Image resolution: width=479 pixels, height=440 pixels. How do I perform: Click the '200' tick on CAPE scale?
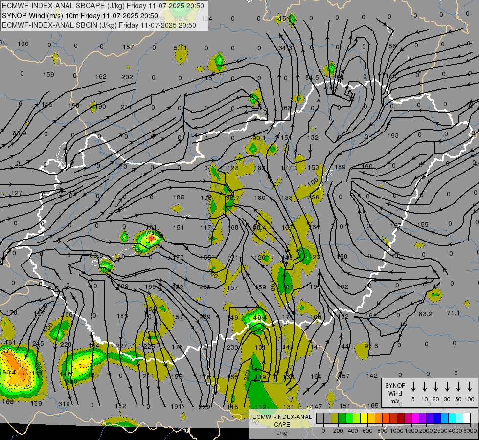click(338, 431)
